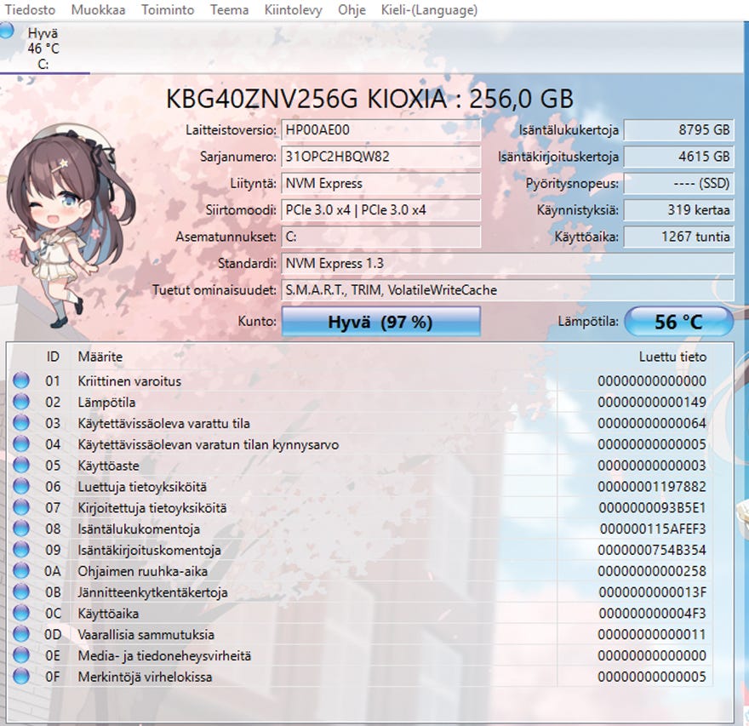Viewport: 749px width, 726px height.
Task: Select the Ohjaimen ruuhka-aika attribute text
Action: [x=143, y=571]
